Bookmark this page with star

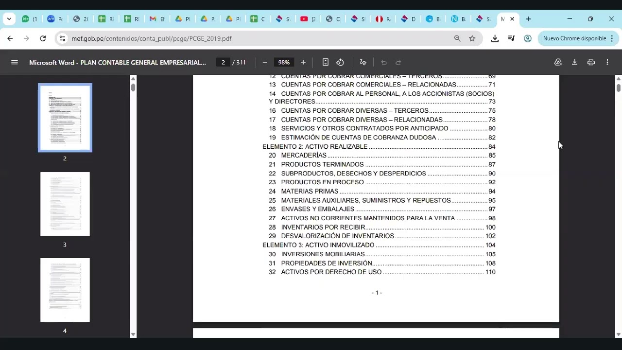472,38
